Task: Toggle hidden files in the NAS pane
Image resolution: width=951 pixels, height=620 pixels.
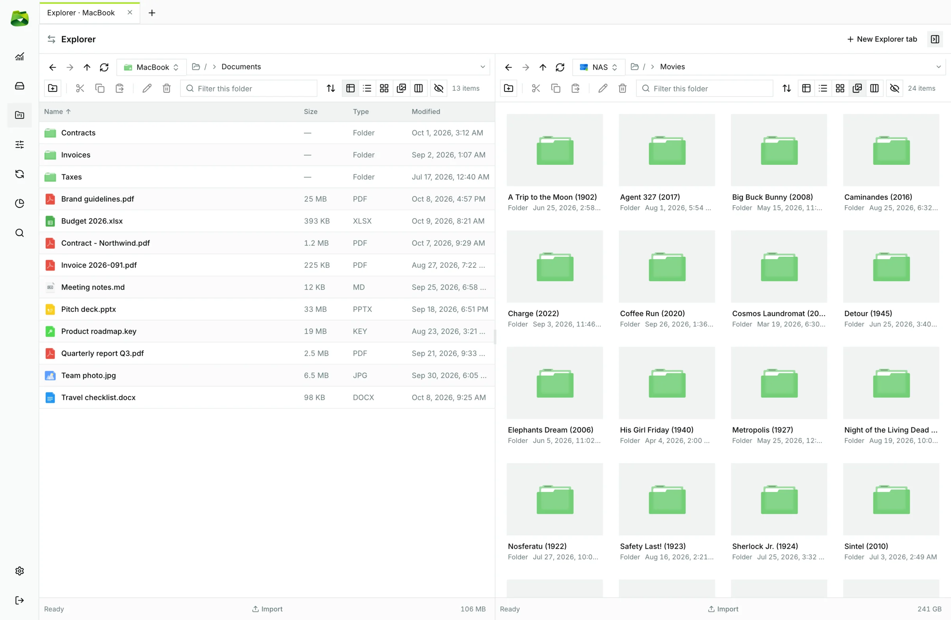Action: click(x=895, y=88)
